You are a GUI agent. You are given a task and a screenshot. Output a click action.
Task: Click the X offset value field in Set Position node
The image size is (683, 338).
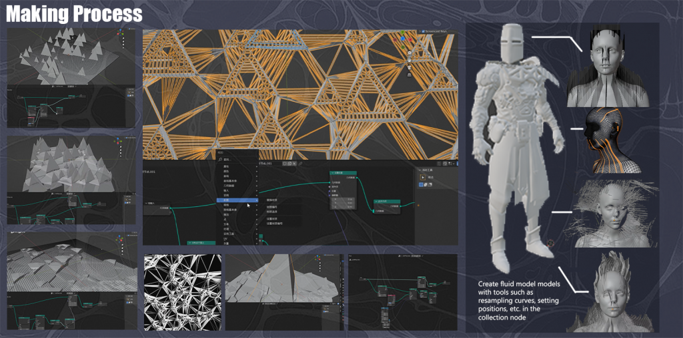tap(343, 200)
